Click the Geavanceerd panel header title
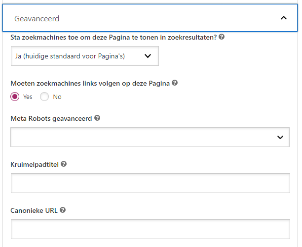The width and height of the screenshot is (302, 247). coord(37,19)
